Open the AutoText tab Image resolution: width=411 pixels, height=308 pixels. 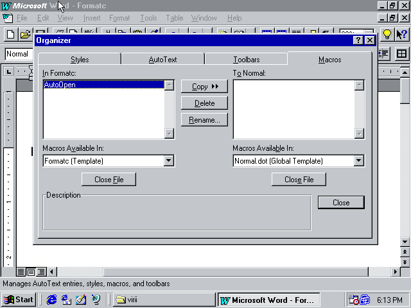point(162,60)
